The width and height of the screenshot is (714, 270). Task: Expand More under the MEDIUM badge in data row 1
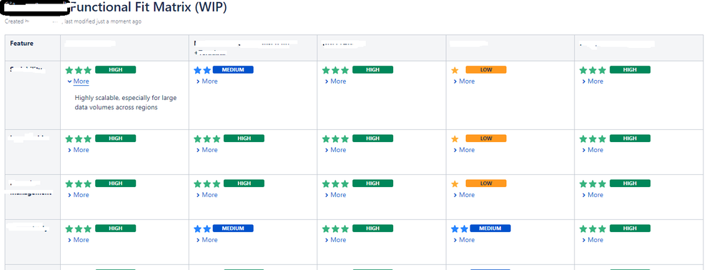click(207, 81)
